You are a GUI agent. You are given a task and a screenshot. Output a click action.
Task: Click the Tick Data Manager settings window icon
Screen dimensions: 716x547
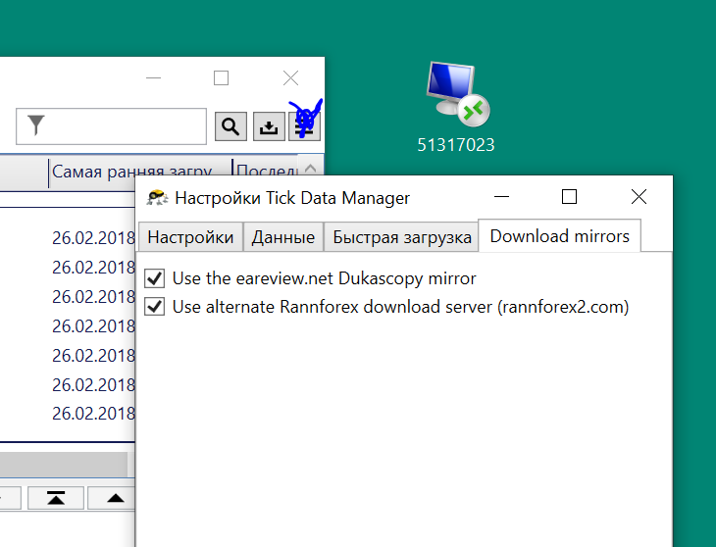[x=157, y=198]
